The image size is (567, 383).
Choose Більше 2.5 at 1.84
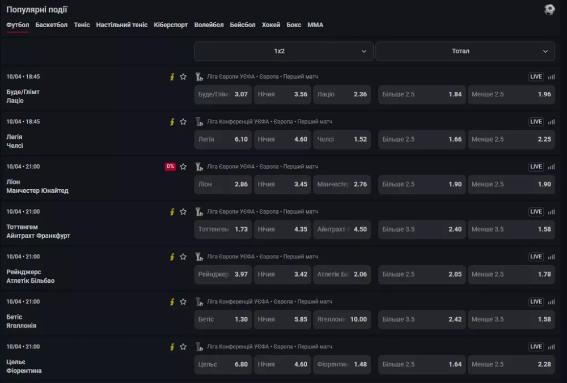coord(422,94)
